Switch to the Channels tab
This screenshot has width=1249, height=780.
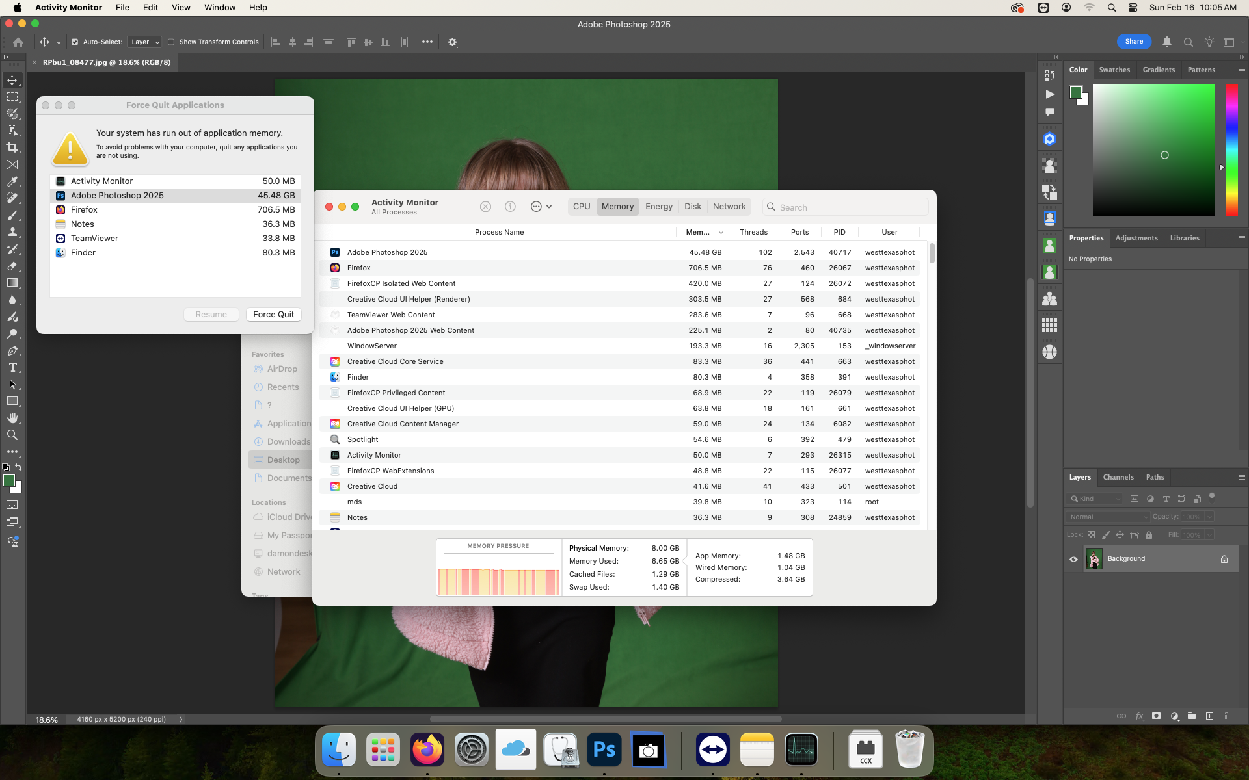coord(1118,477)
